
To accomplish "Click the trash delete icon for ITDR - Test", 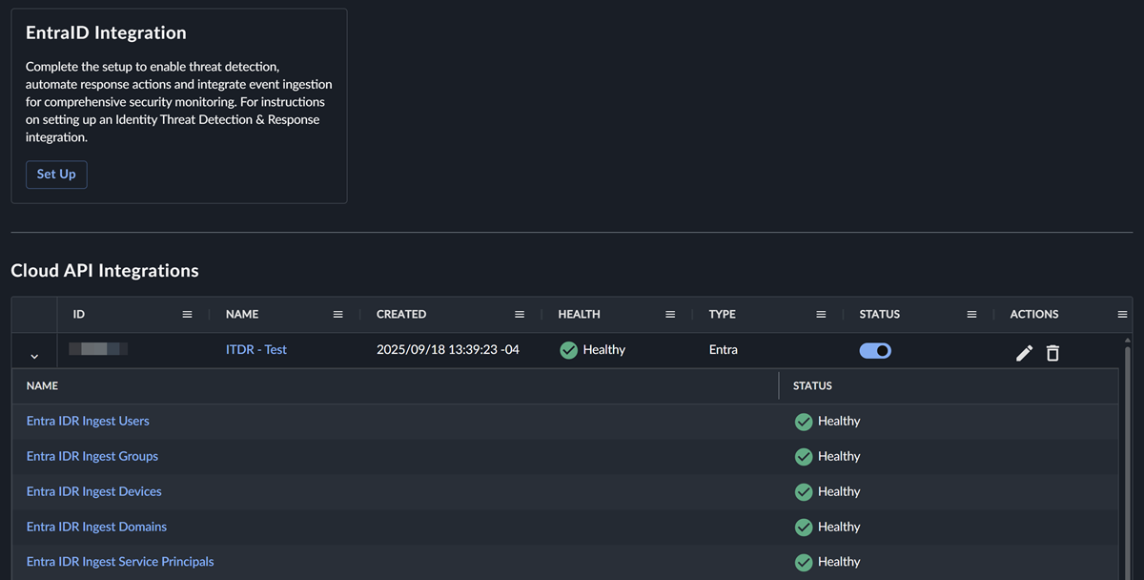I will point(1052,353).
